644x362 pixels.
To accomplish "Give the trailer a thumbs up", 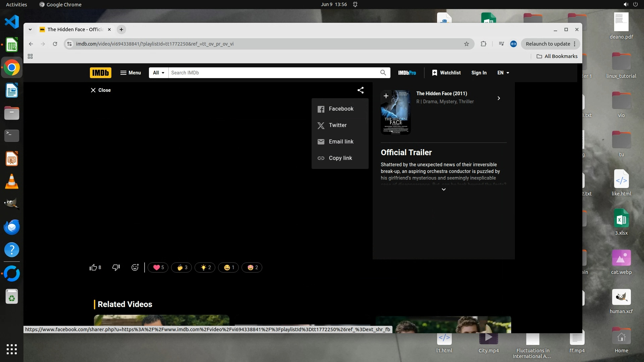I will click(x=93, y=267).
